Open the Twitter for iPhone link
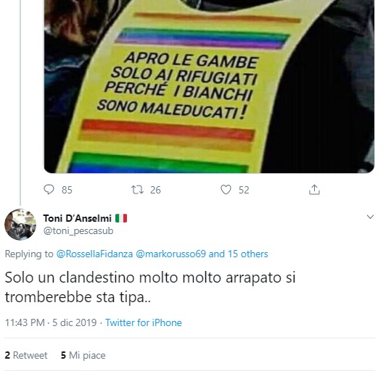Viewport: 383px width, 371px height. [x=144, y=322]
